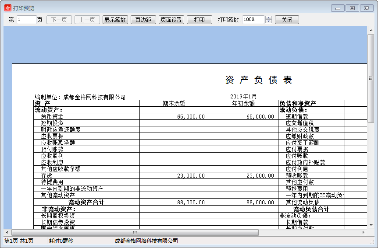Screen dimensions: 378x248
Task: Click the page number input field
Action: [x=26, y=20]
